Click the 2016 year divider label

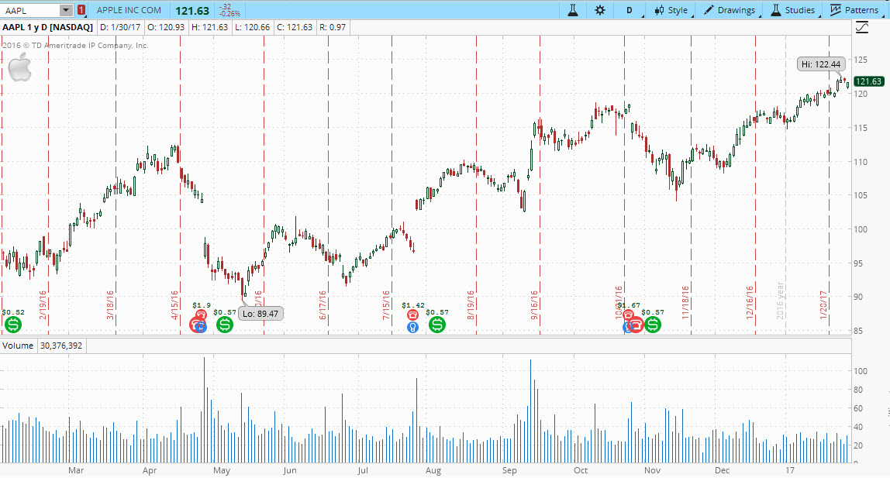781,301
